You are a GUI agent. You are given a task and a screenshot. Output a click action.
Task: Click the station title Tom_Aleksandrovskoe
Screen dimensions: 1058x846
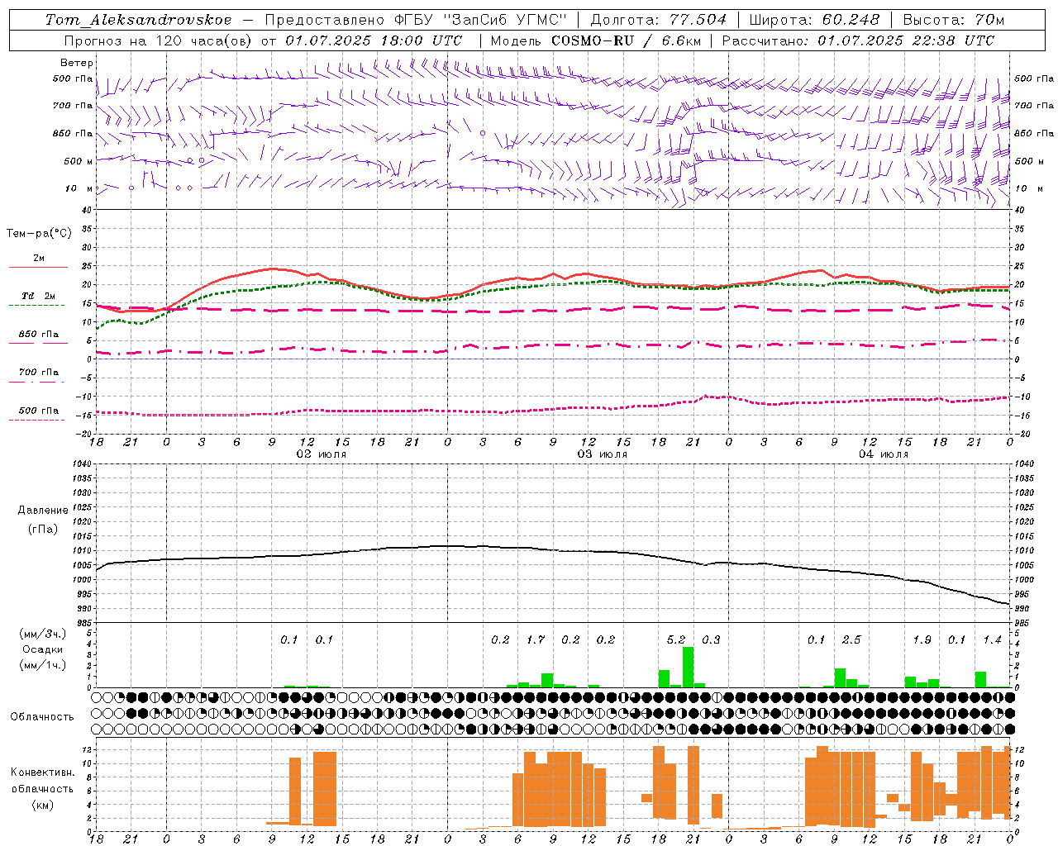[x=138, y=20]
